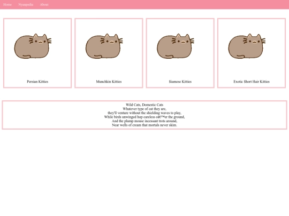Open the Home link in navbar
This screenshot has height=216, width=289.
(x=7, y=5)
